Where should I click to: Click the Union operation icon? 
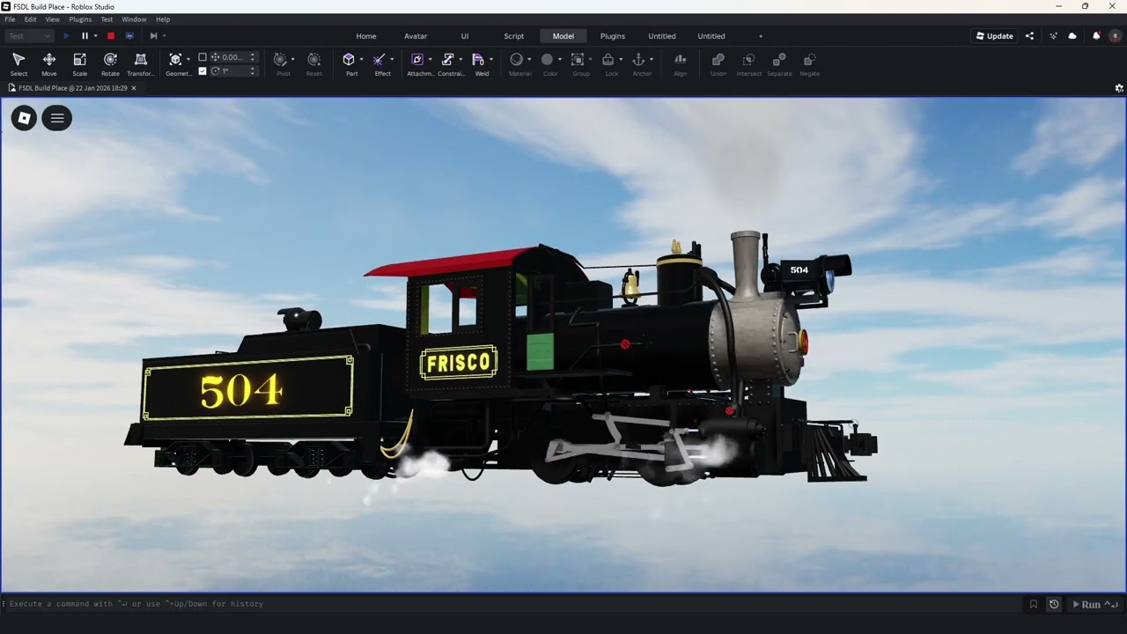(x=718, y=60)
